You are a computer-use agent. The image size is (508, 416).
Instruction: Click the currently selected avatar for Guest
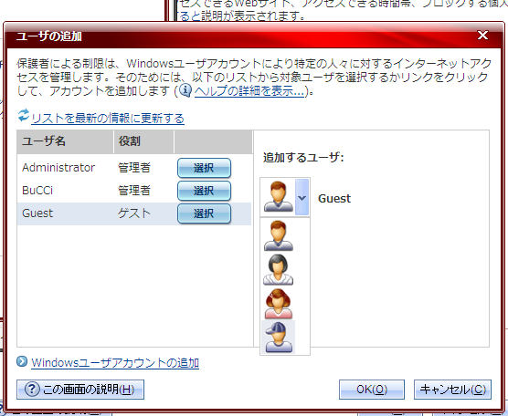pyautogui.click(x=279, y=197)
